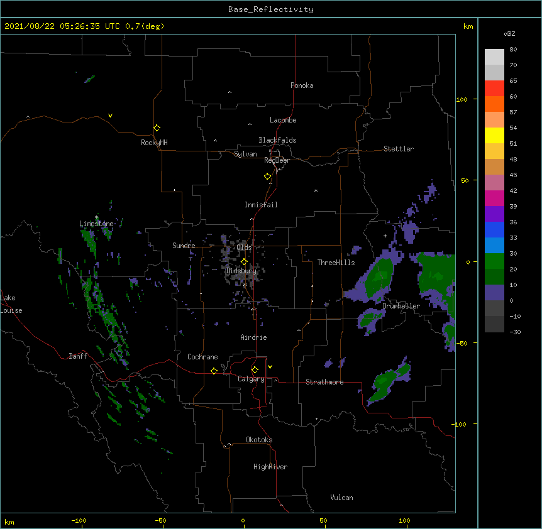Click the Blackfalds city label
The height and width of the screenshot is (529, 542).
277,140
